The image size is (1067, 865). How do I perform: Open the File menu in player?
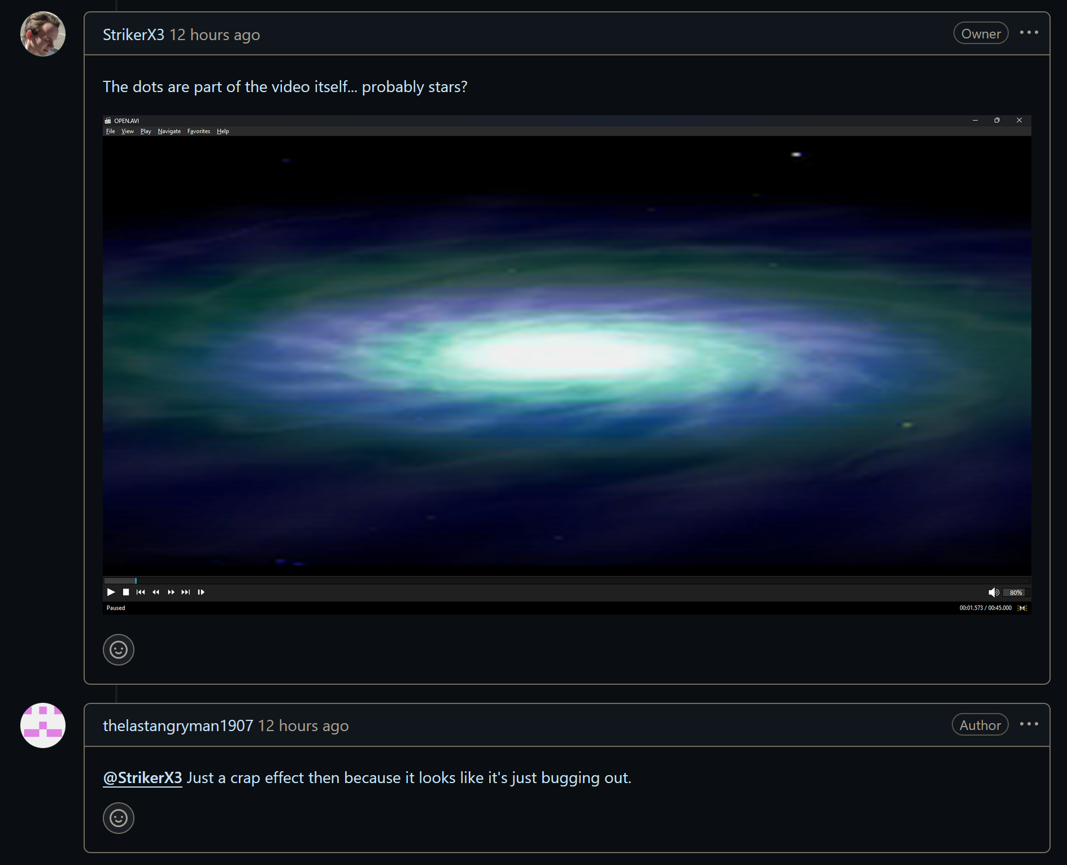pos(111,131)
